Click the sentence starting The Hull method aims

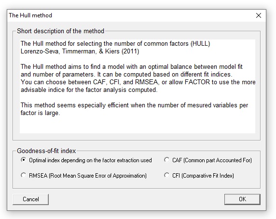tap(132, 67)
